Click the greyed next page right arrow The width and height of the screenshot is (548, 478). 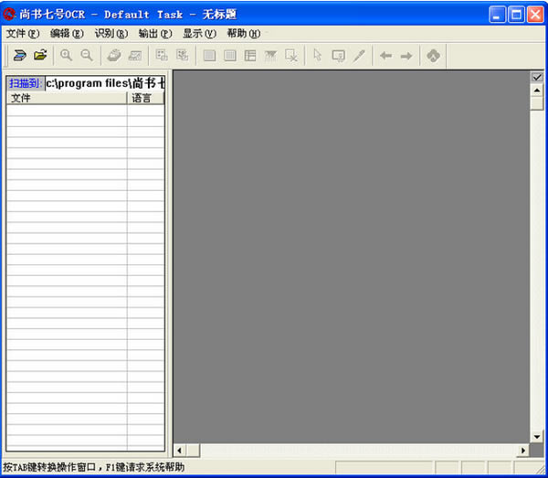click(406, 55)
